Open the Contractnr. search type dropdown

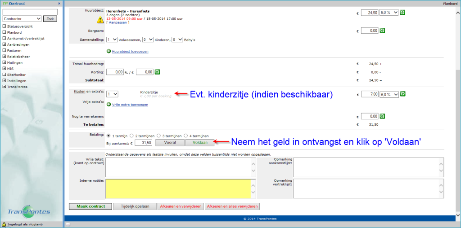(x=22, y=19)
